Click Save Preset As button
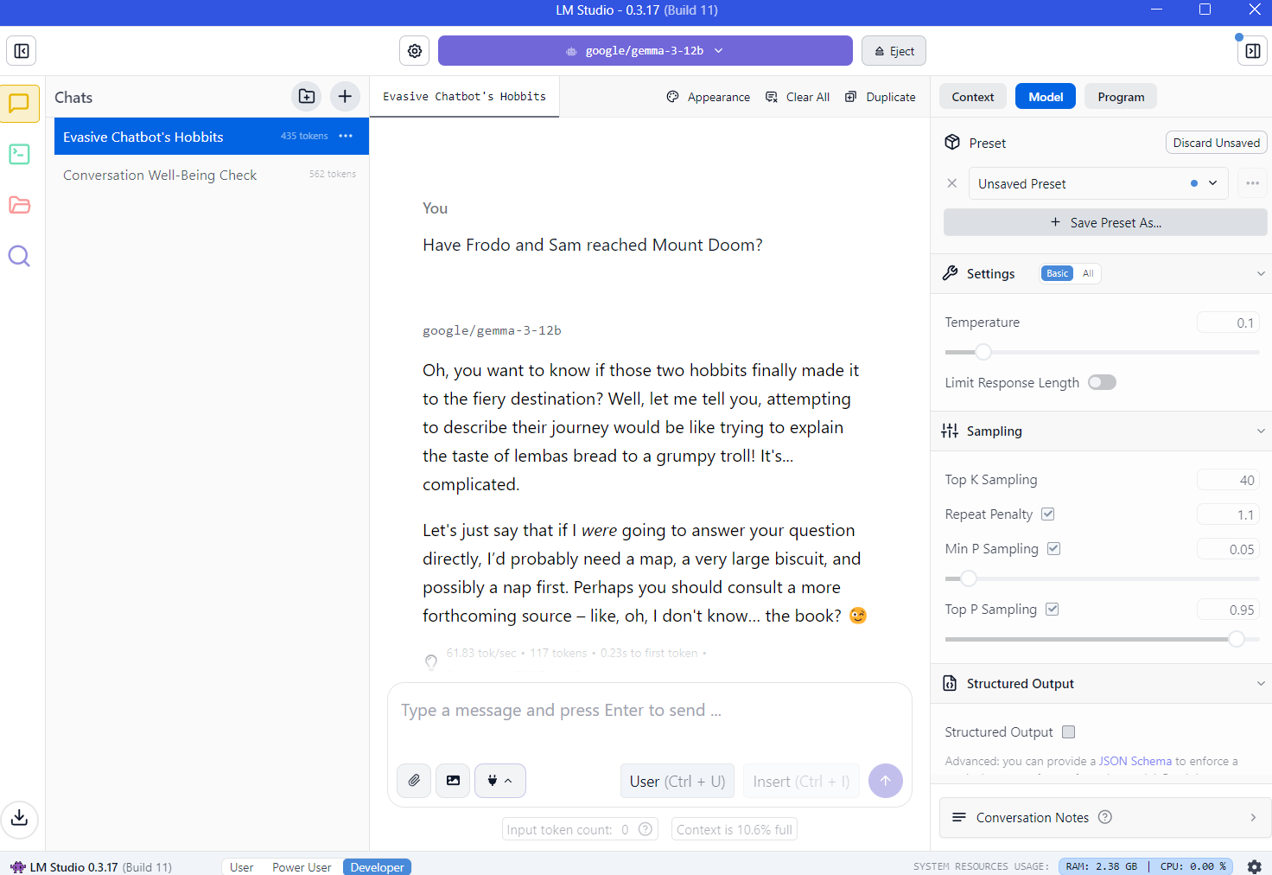Screen dimensions: 1272x875 [x=1105, y=222]
